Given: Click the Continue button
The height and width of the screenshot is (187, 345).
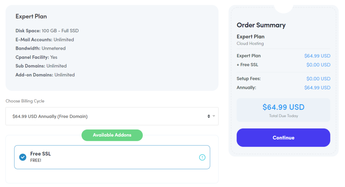Looking at the screenshot, I should pyautogui.click(x=283, y=138).
